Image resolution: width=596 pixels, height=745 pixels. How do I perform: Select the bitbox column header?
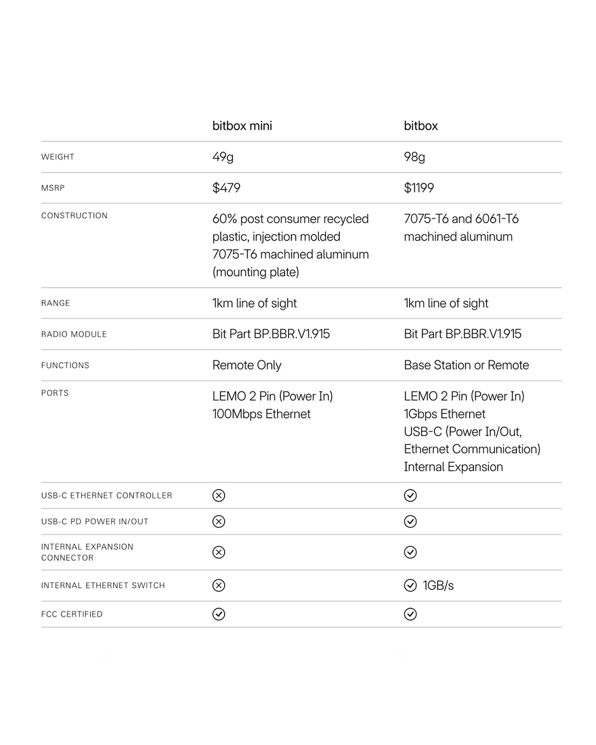(421, 126)
